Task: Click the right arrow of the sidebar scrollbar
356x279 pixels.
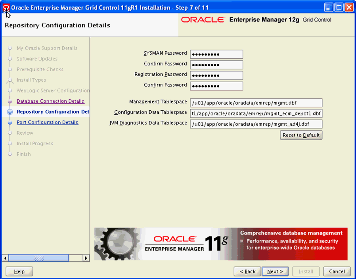Action: [86, 258]
